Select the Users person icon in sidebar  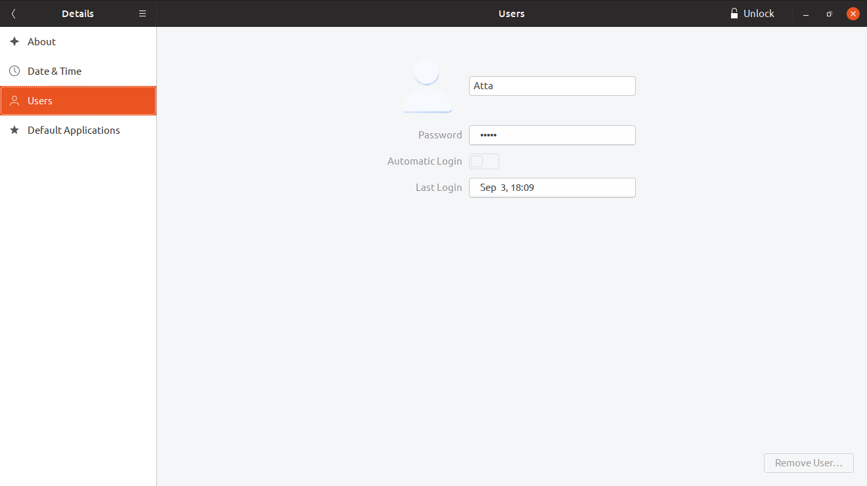(x=14, y=100)
